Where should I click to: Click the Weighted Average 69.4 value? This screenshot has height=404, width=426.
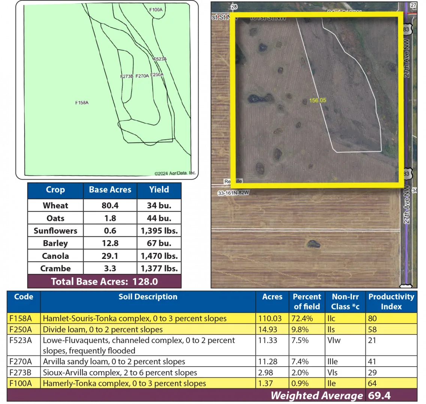pyautogui.click(x=379, y=395)
